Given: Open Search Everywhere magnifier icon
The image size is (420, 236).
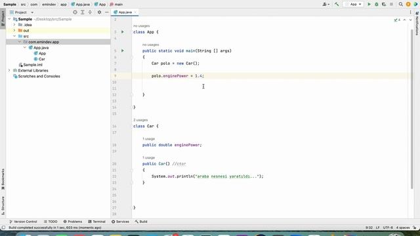Looking at the screenshot, I should (x=401, y=5).
